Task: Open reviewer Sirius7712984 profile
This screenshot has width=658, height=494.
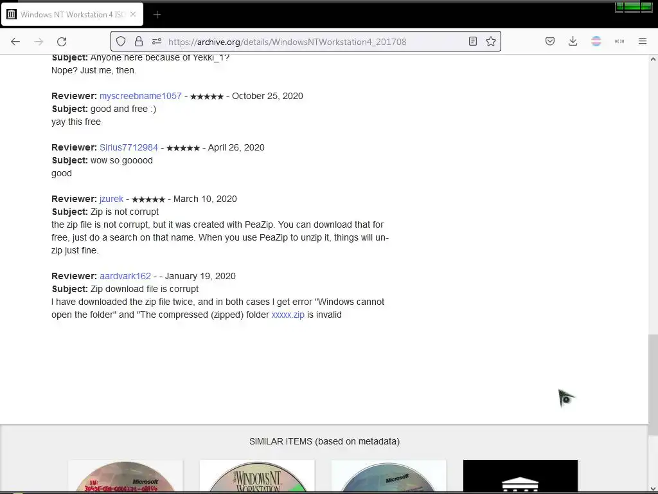Action: [x=129, y=147]
